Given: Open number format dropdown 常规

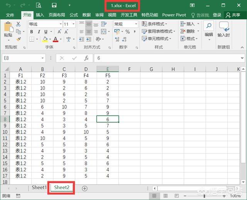Looking at the screenshot, I should (x=136, y=24).
